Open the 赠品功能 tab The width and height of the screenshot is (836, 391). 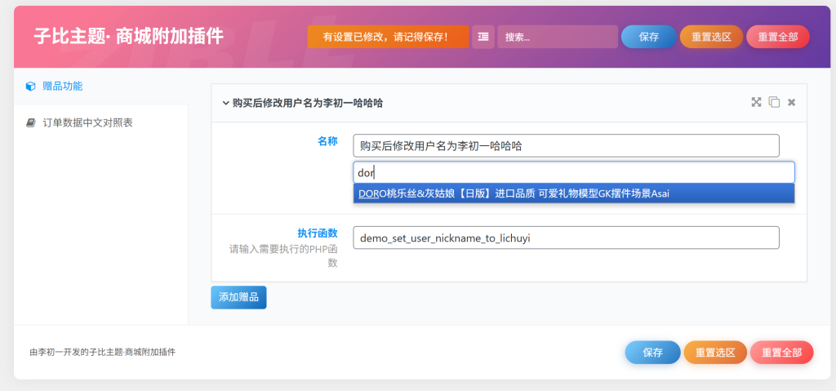pyautogui.click(x=62, y=86)
